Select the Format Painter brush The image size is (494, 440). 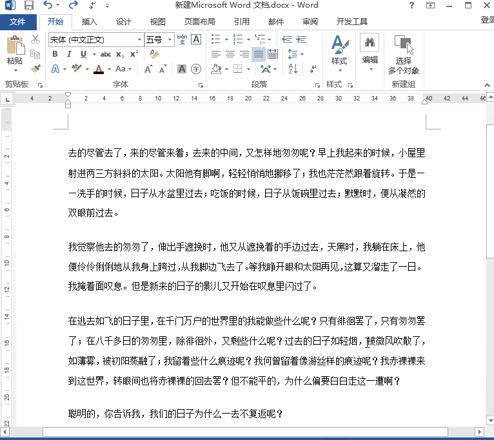tap(35, 68)
